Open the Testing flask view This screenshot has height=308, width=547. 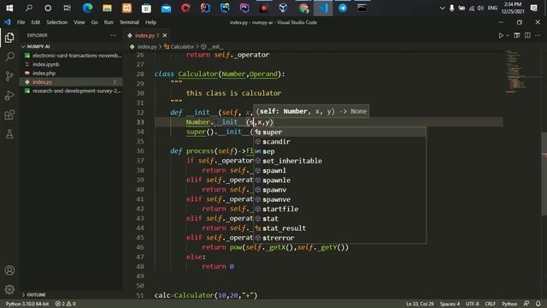(9, 134)
